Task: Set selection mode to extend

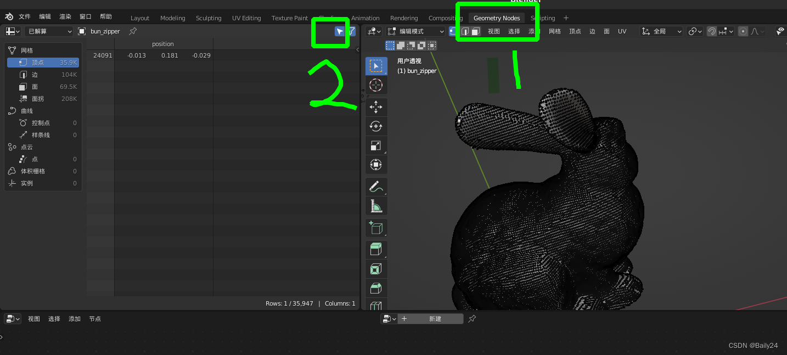Action: click(x=400, y=46)
